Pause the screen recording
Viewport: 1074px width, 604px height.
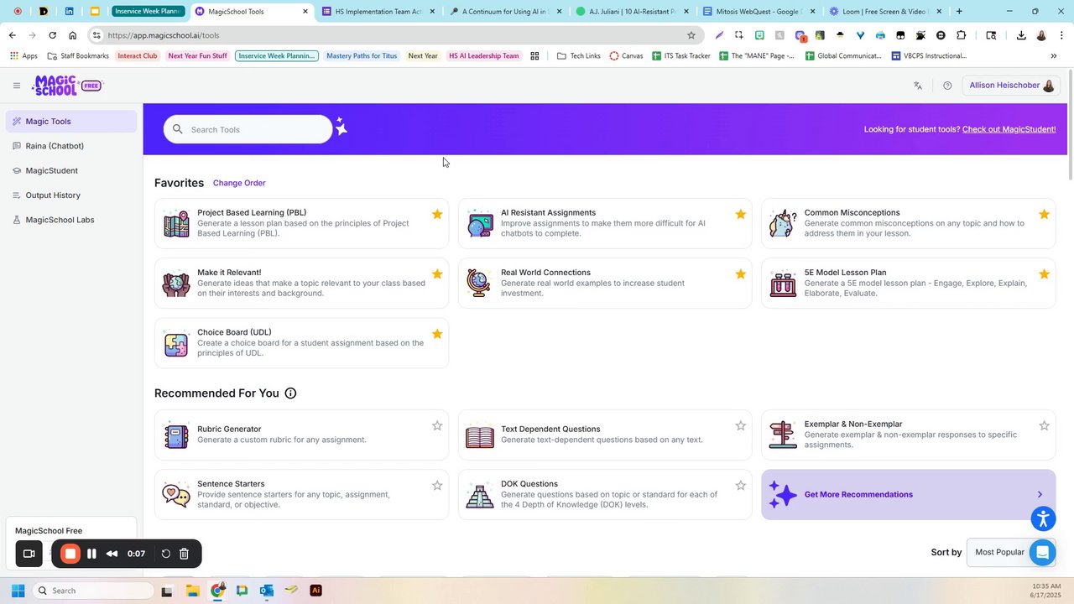(x=91, y=554)
